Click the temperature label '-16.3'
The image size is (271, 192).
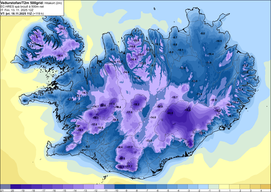218,111
